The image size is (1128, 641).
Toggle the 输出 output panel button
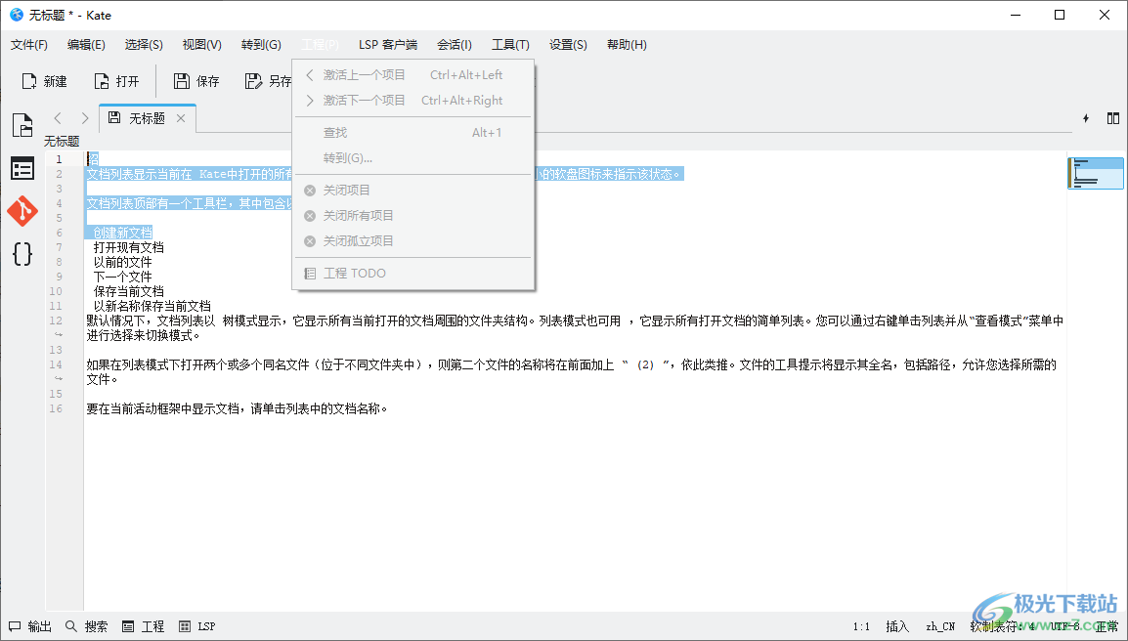pyautogui.click(x=30, y=626)
